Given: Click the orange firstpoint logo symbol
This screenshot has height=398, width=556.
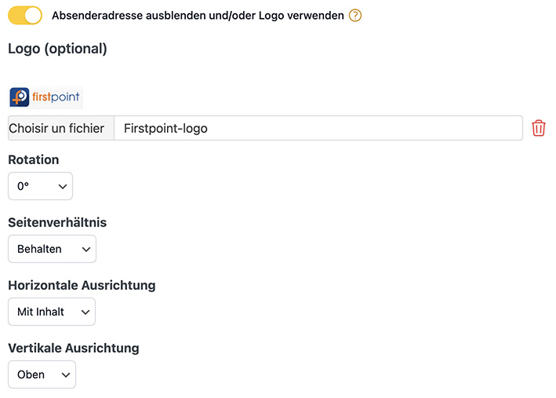Looking at the screenshot, I should 20,97.
